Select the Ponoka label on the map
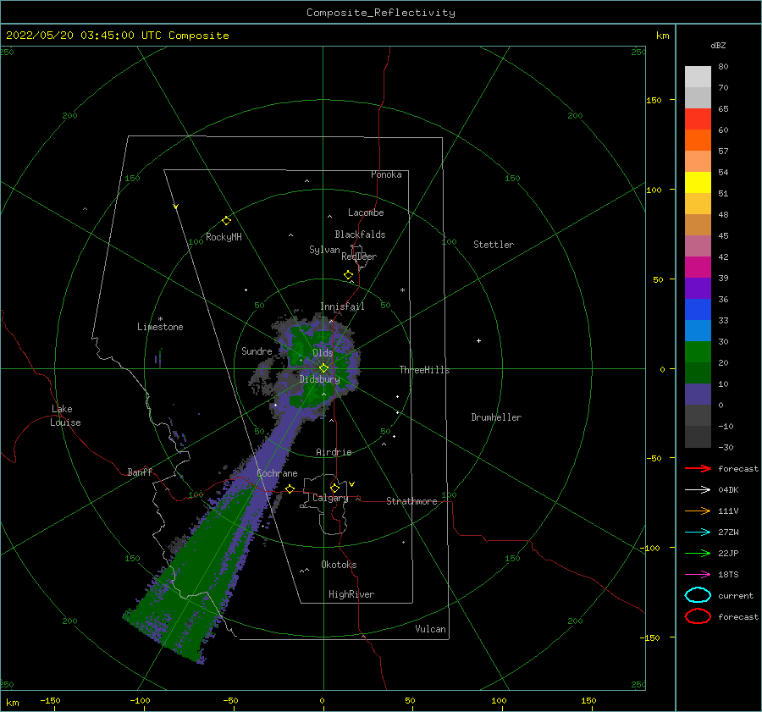762x712 pixels. click(x=386, y=174)
